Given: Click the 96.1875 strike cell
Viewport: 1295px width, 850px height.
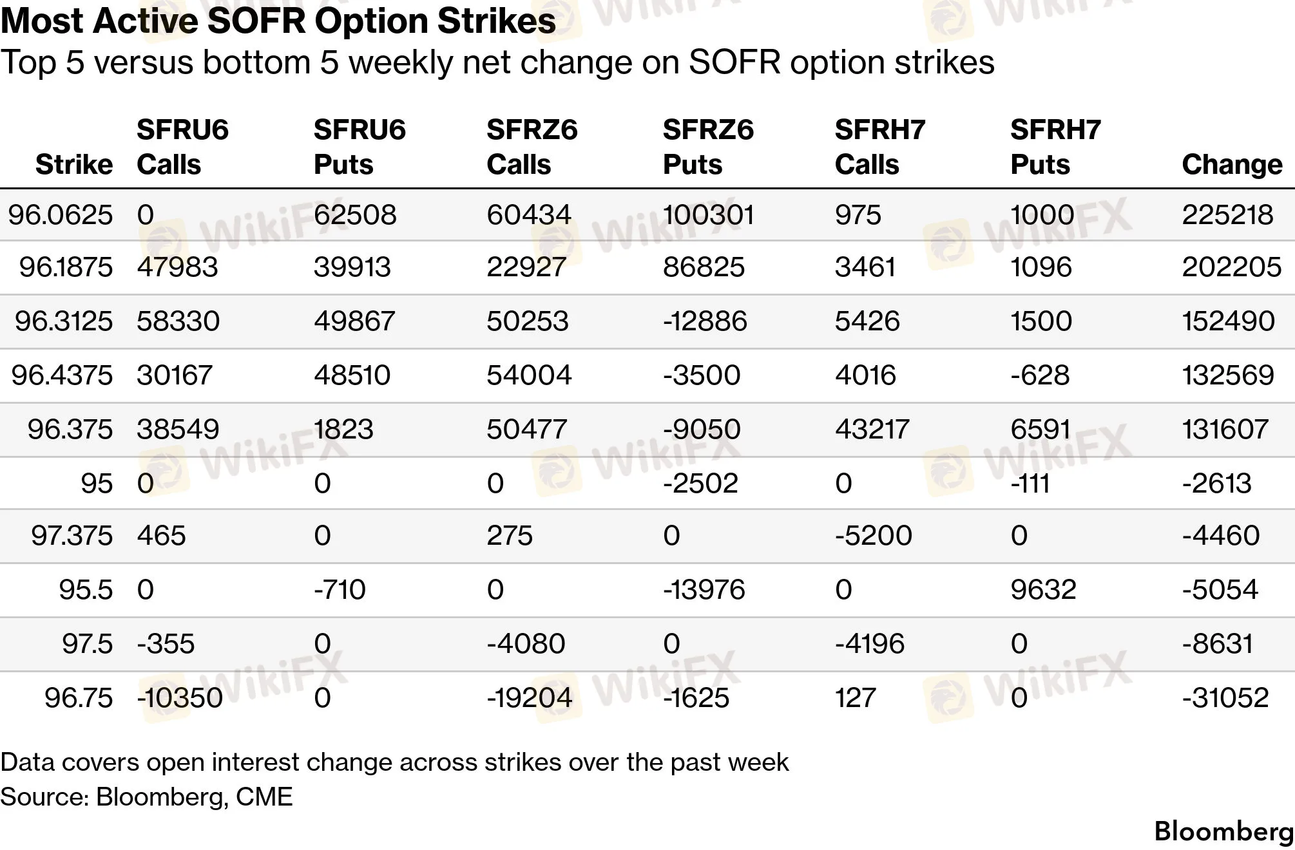Looking at the screenshot, I should coord(66,267).
